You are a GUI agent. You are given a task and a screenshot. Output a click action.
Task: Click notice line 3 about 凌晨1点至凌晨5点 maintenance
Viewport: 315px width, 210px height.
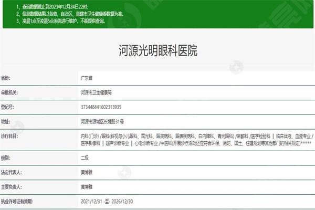click(61, 21)
